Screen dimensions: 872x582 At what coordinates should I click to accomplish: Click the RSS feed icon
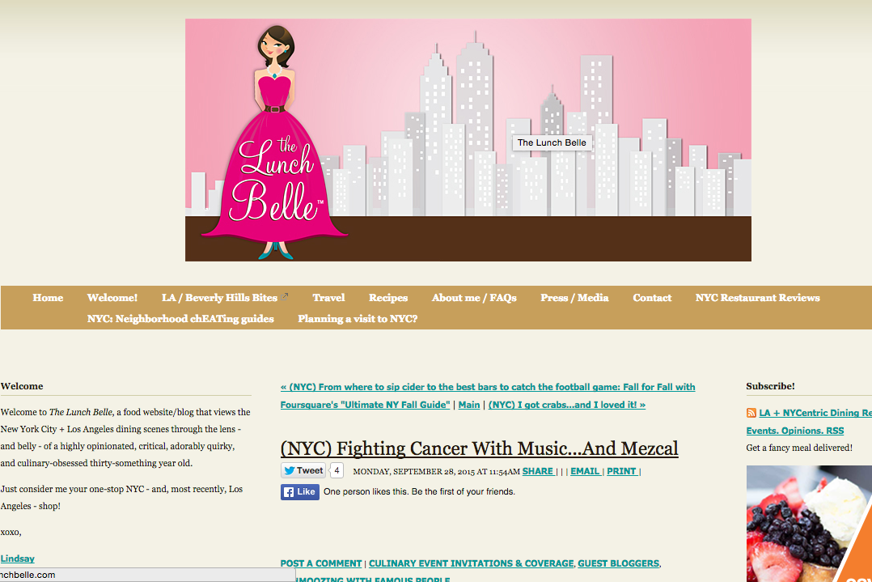click(751, 413)
